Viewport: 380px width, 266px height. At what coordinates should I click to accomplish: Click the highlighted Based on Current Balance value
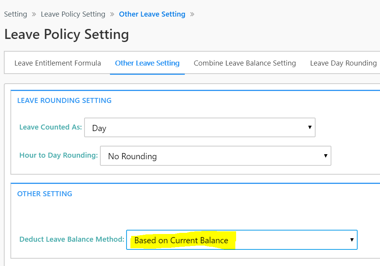[181, 241]
